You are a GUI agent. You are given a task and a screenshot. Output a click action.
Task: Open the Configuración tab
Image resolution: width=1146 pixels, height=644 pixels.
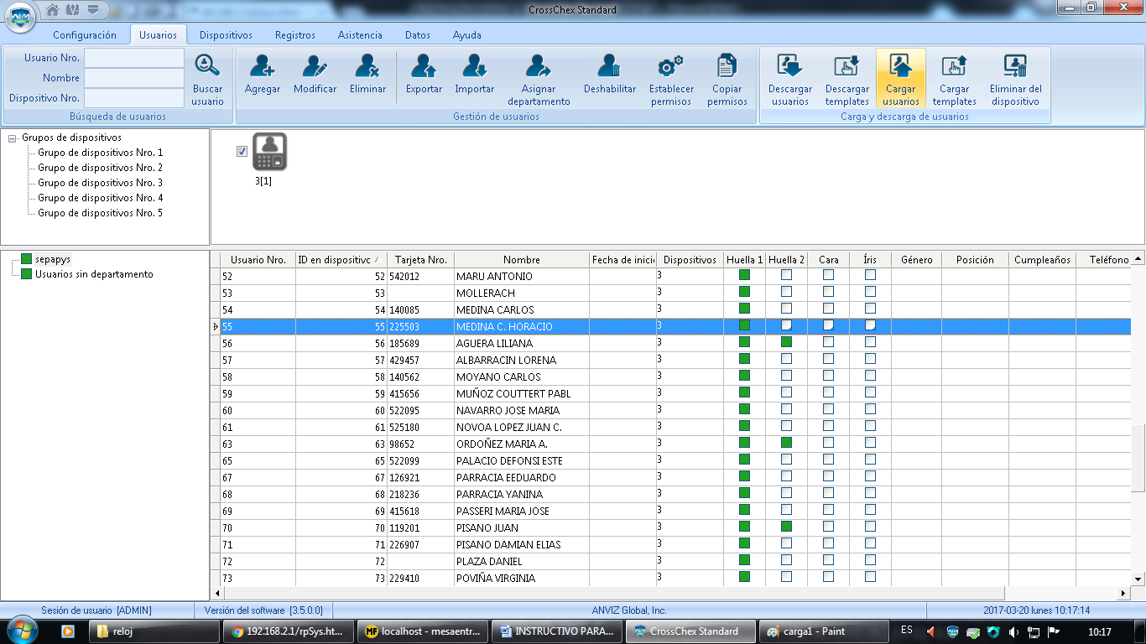pos(85,35)
